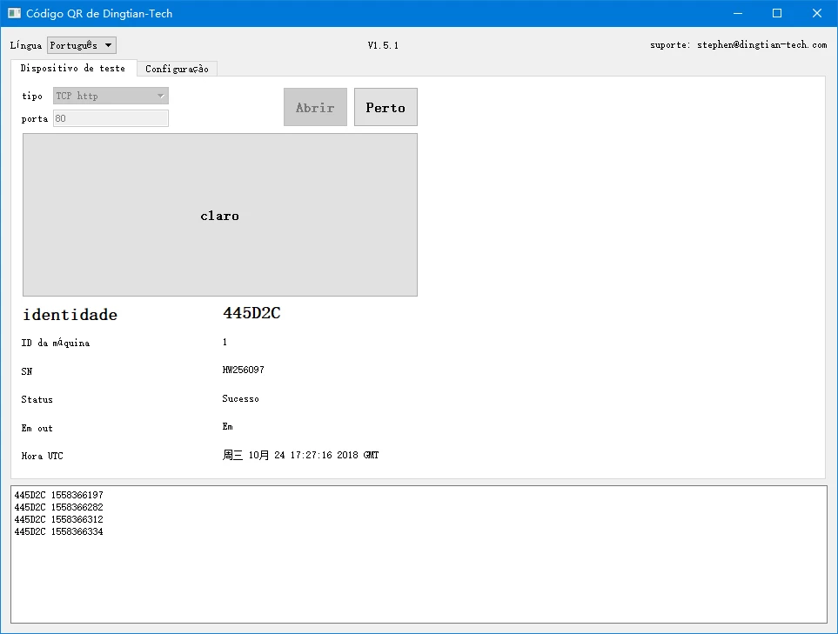Click the SN value HW256097

[x=243, y=370]
